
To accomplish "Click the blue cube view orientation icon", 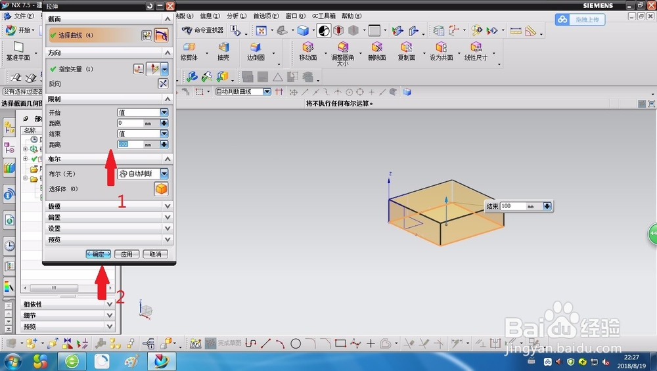I will tap(303, 31).
